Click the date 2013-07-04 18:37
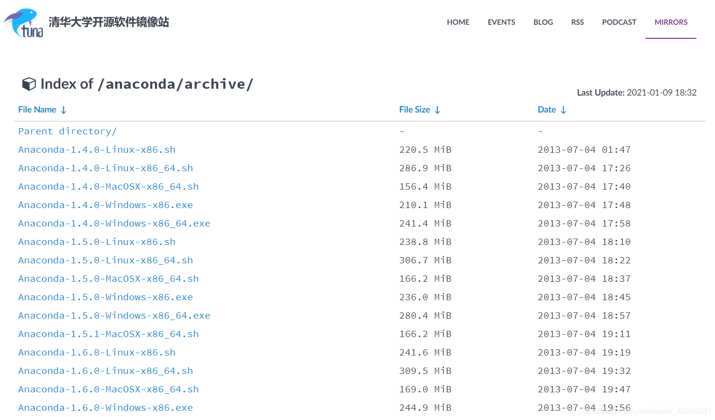Screen dimensions: 715x420 click(584, 279)
